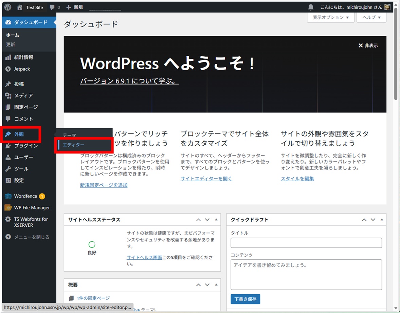Toggle the クイックドラフト panel triangle

382,220
